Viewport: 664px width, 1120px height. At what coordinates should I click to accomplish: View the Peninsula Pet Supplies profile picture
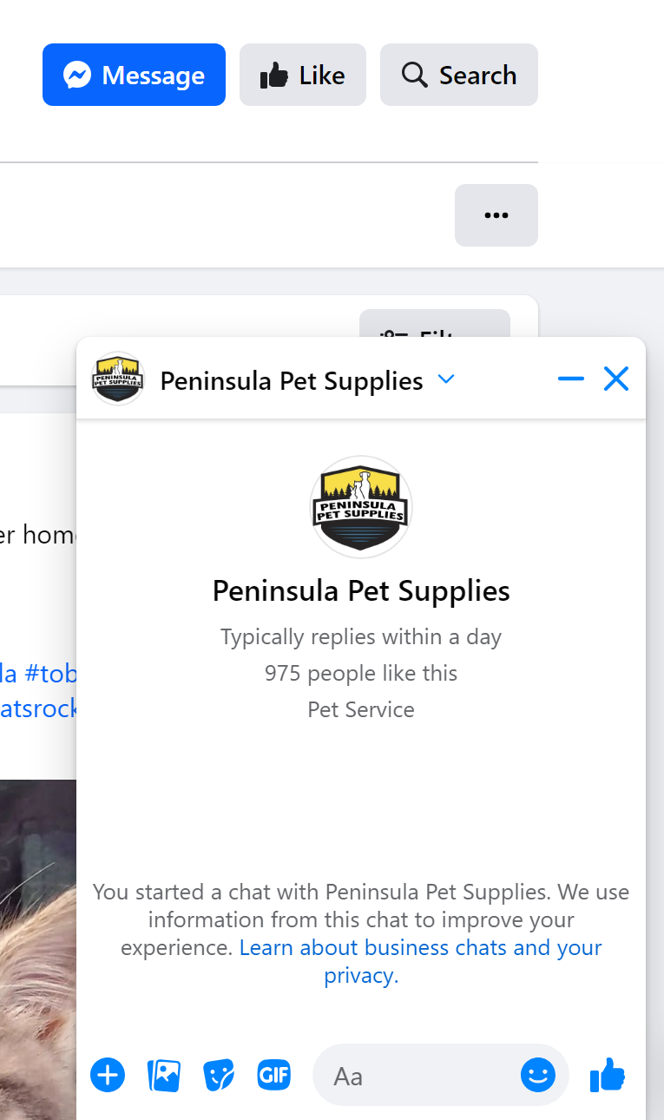pos(360,506)
